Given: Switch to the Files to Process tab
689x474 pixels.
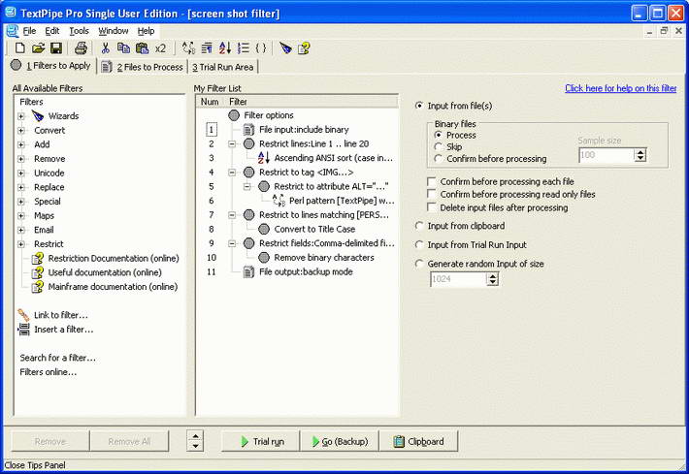Looking at the screenshot, I should pos(144,67).
